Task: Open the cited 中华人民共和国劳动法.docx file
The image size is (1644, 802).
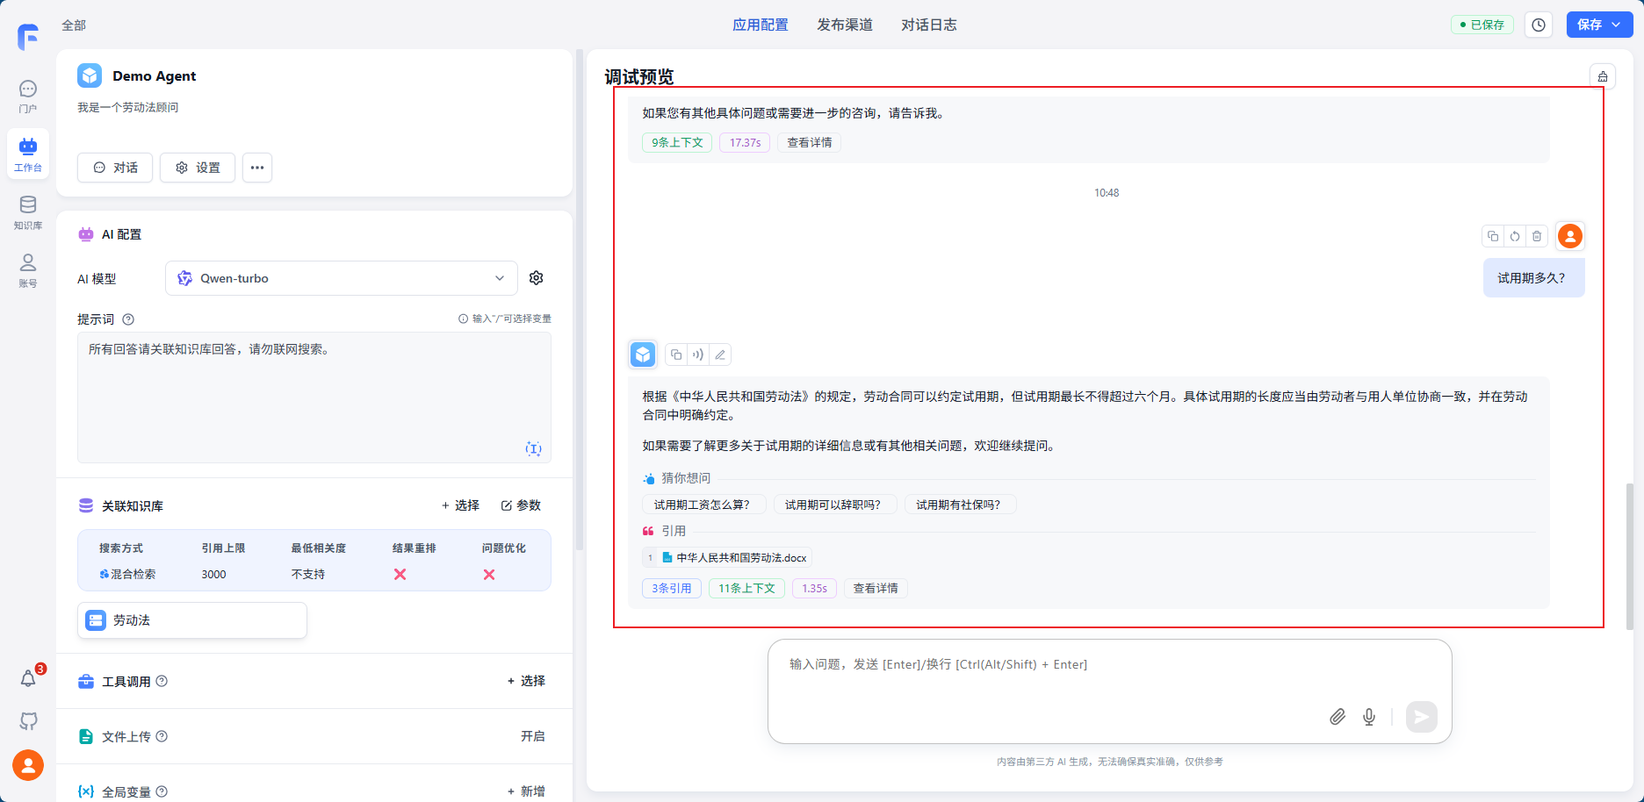Action: pos(740,557)
